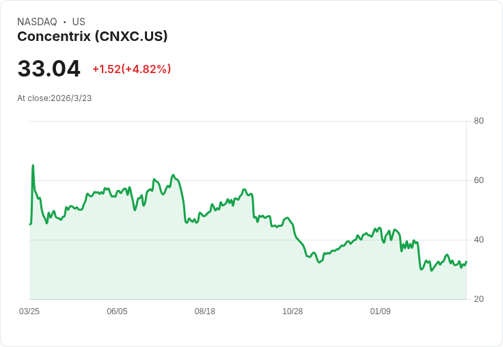This screenshot has width=503, height=347.
Task: Click the 20 y-axis price label
Action: [478, 299]
